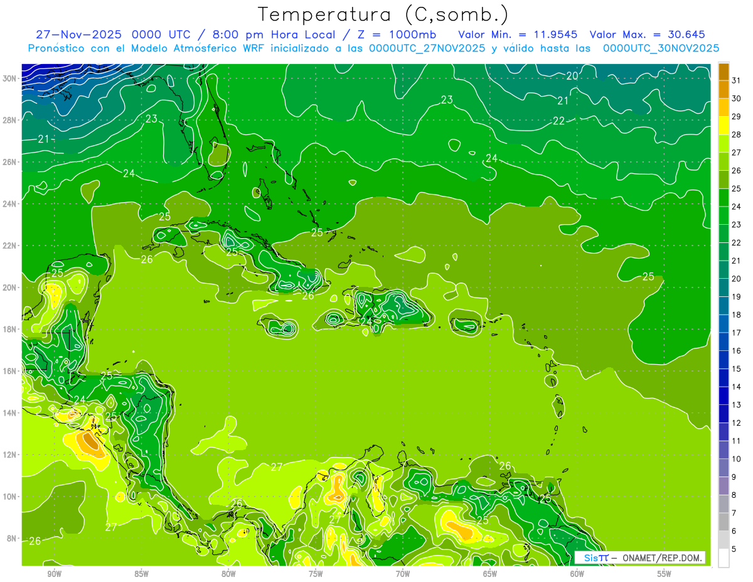Click the title "Temperatura (C,somb.)"
753x582 pixels.
coord(383,14)
